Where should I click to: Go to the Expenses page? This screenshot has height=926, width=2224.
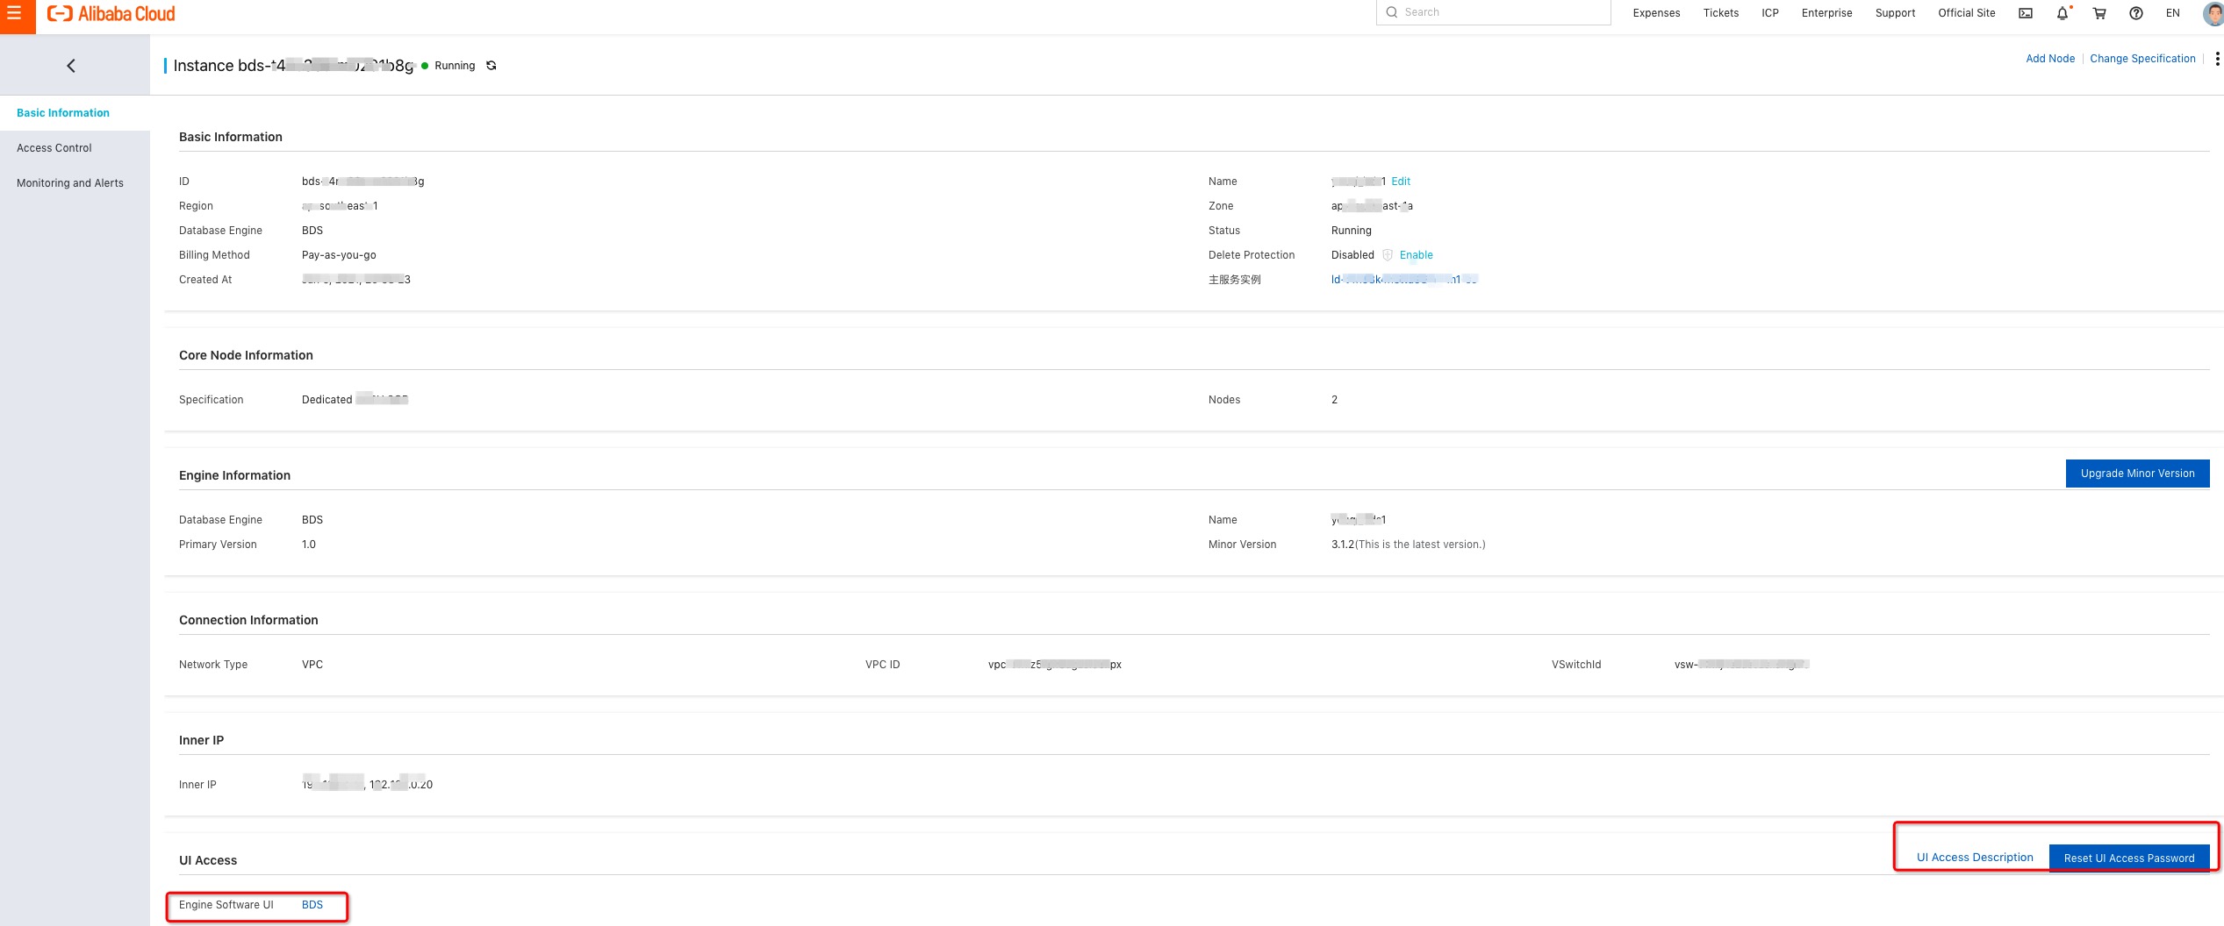pos(1656,13)
